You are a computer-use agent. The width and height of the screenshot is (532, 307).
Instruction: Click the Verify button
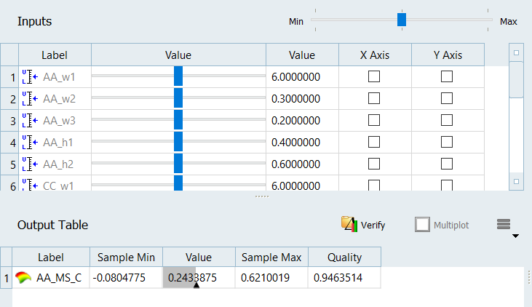point(363,225)
